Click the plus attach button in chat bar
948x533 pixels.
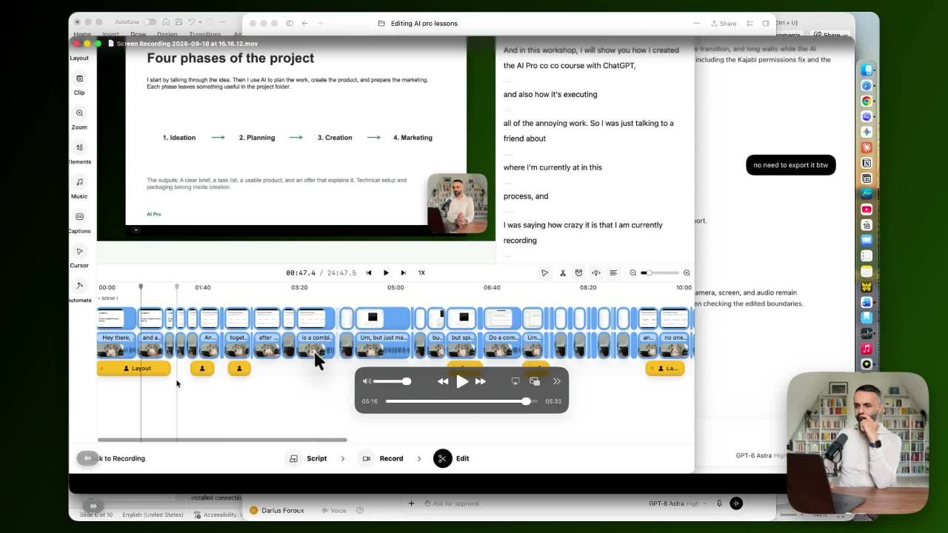coord(411,503)
